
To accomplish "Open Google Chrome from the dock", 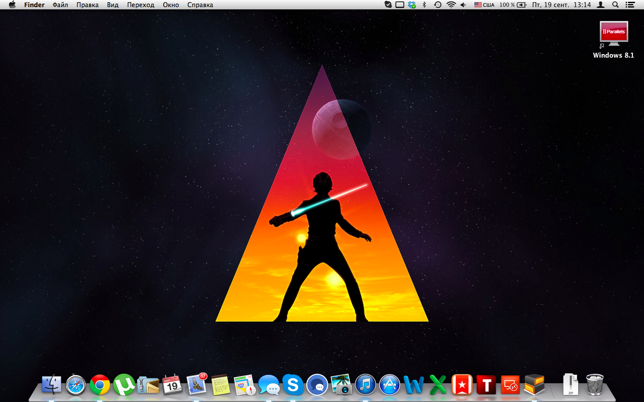I will point(100,385).
